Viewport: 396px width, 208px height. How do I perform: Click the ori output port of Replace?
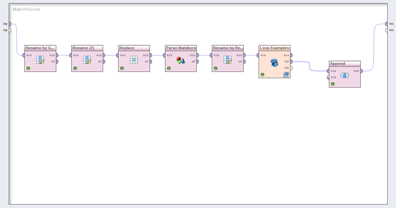[151, 61]
